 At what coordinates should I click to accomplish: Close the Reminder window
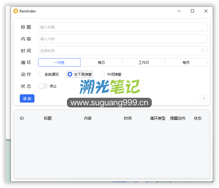[x=206, y=11]
